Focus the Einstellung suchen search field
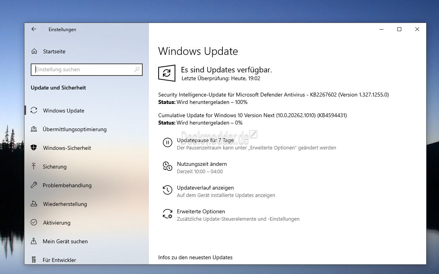 86,70
